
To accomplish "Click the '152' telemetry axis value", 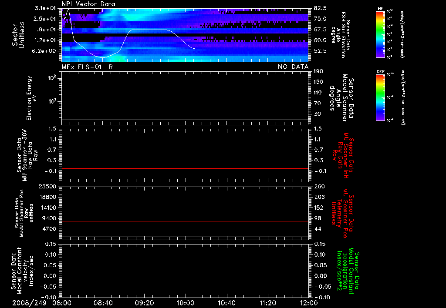I will pos(319,208).
